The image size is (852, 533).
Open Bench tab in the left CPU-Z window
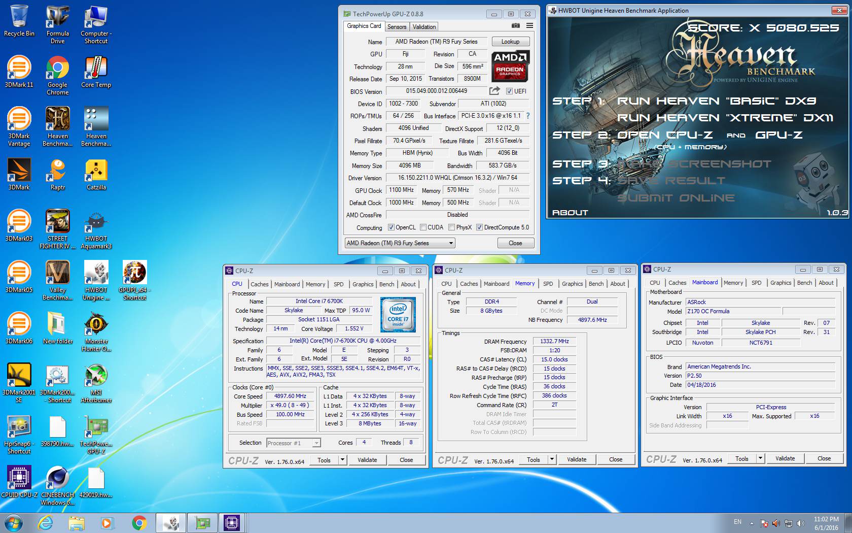coord(386,284)
